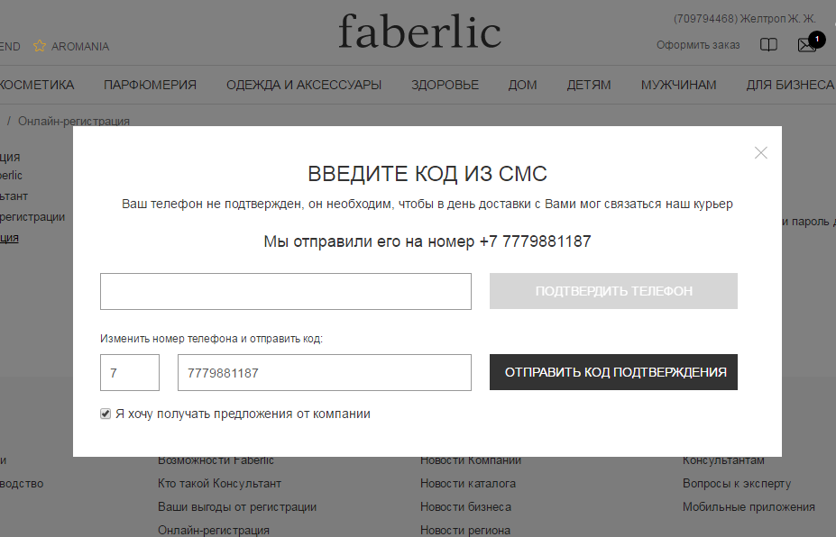Open ДОМ menu
836x537 pixels.
(522, 85)
